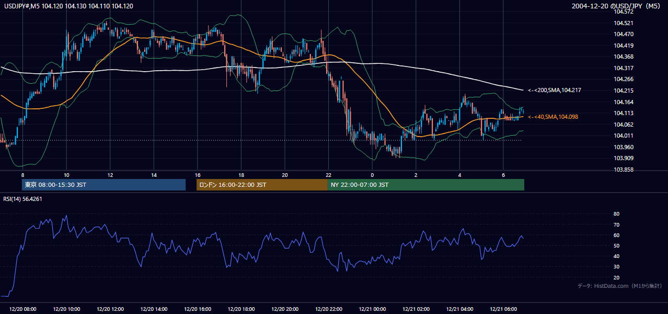
Task: Click hour tick 22 under price chart
Action: click(x=328, y=175)
